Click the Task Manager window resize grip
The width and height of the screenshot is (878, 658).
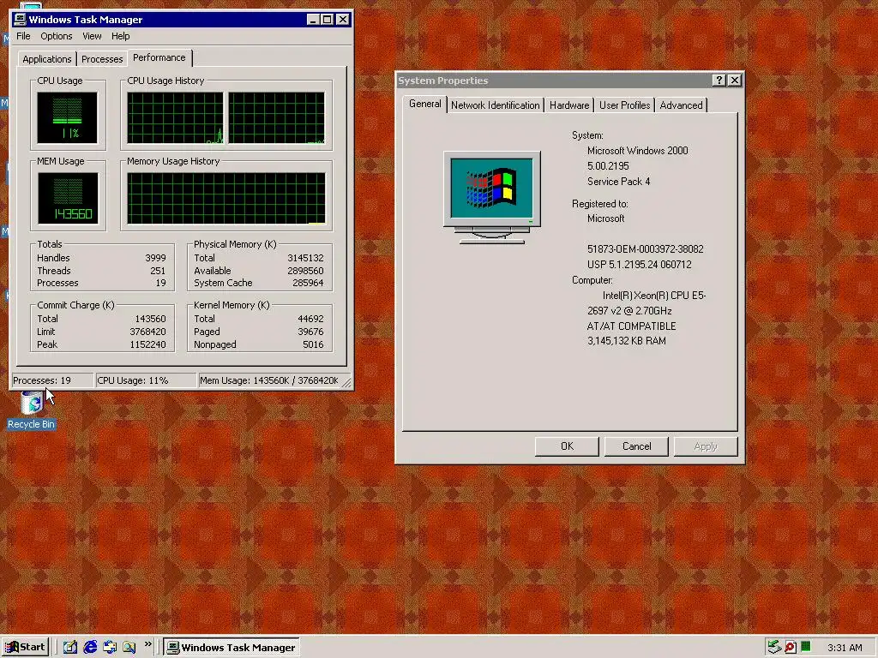(347, 383)
